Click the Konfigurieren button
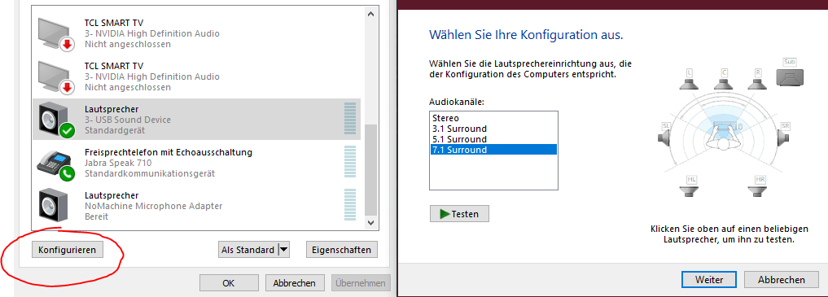The image size is (828, 297). pyautogui.click(x=68, y=250)
